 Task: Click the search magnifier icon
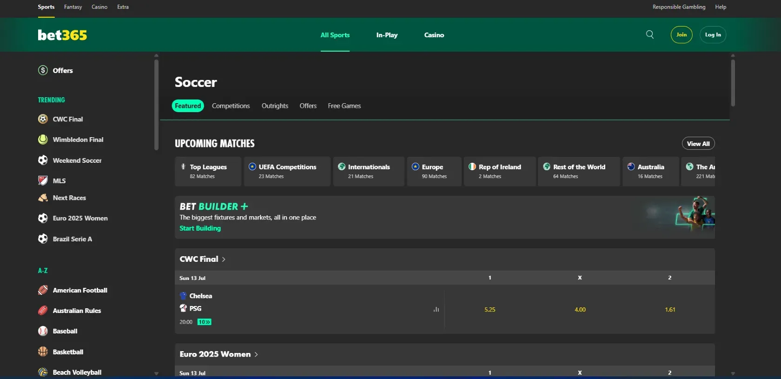coord(650,34)
